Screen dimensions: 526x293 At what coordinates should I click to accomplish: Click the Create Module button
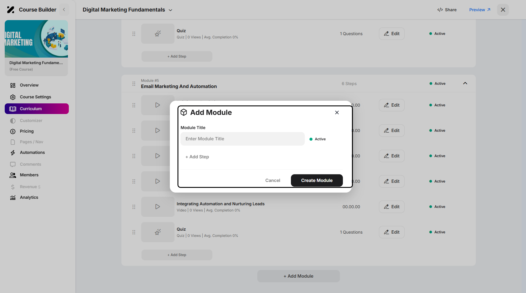317,180
